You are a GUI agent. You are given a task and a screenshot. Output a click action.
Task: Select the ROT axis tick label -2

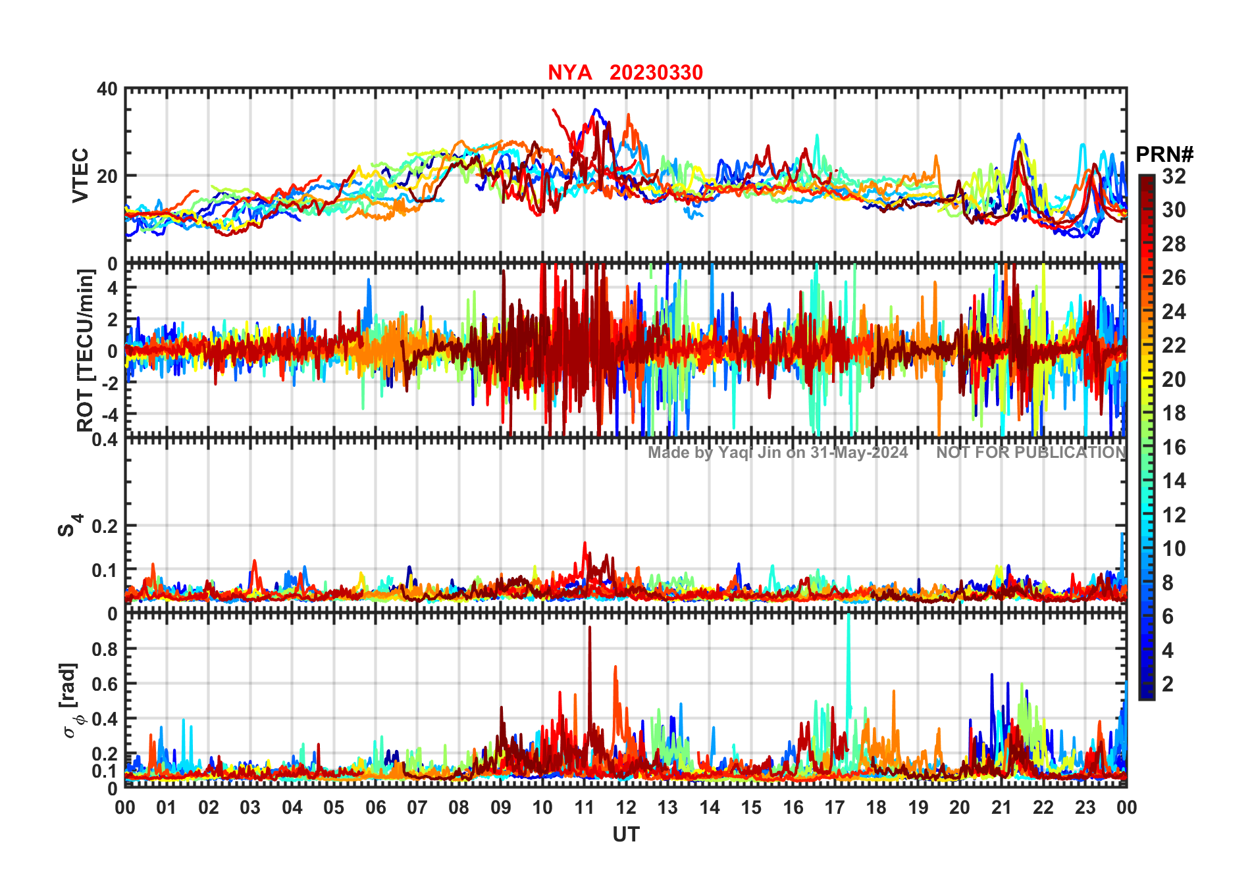pos(109,383)
